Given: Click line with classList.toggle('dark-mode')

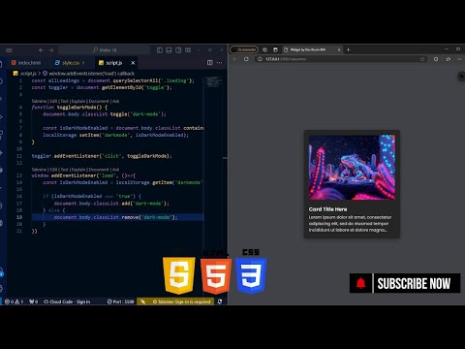Looking at the screenshot, I should point(105,114).
